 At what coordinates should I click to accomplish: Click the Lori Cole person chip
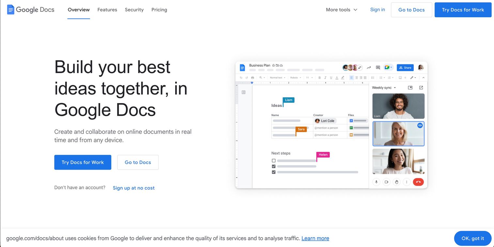tap(325, 121)
